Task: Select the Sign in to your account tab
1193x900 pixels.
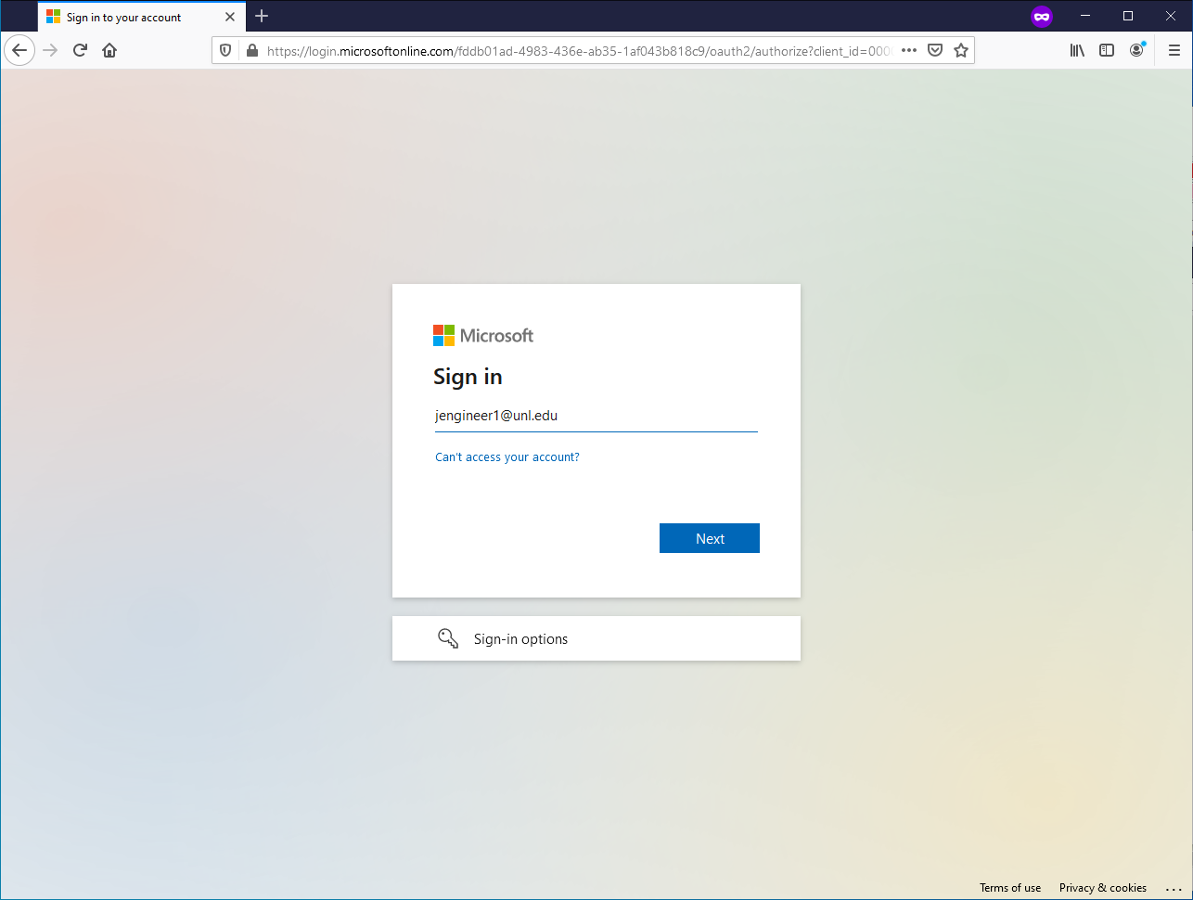Action: pos(142,17)
